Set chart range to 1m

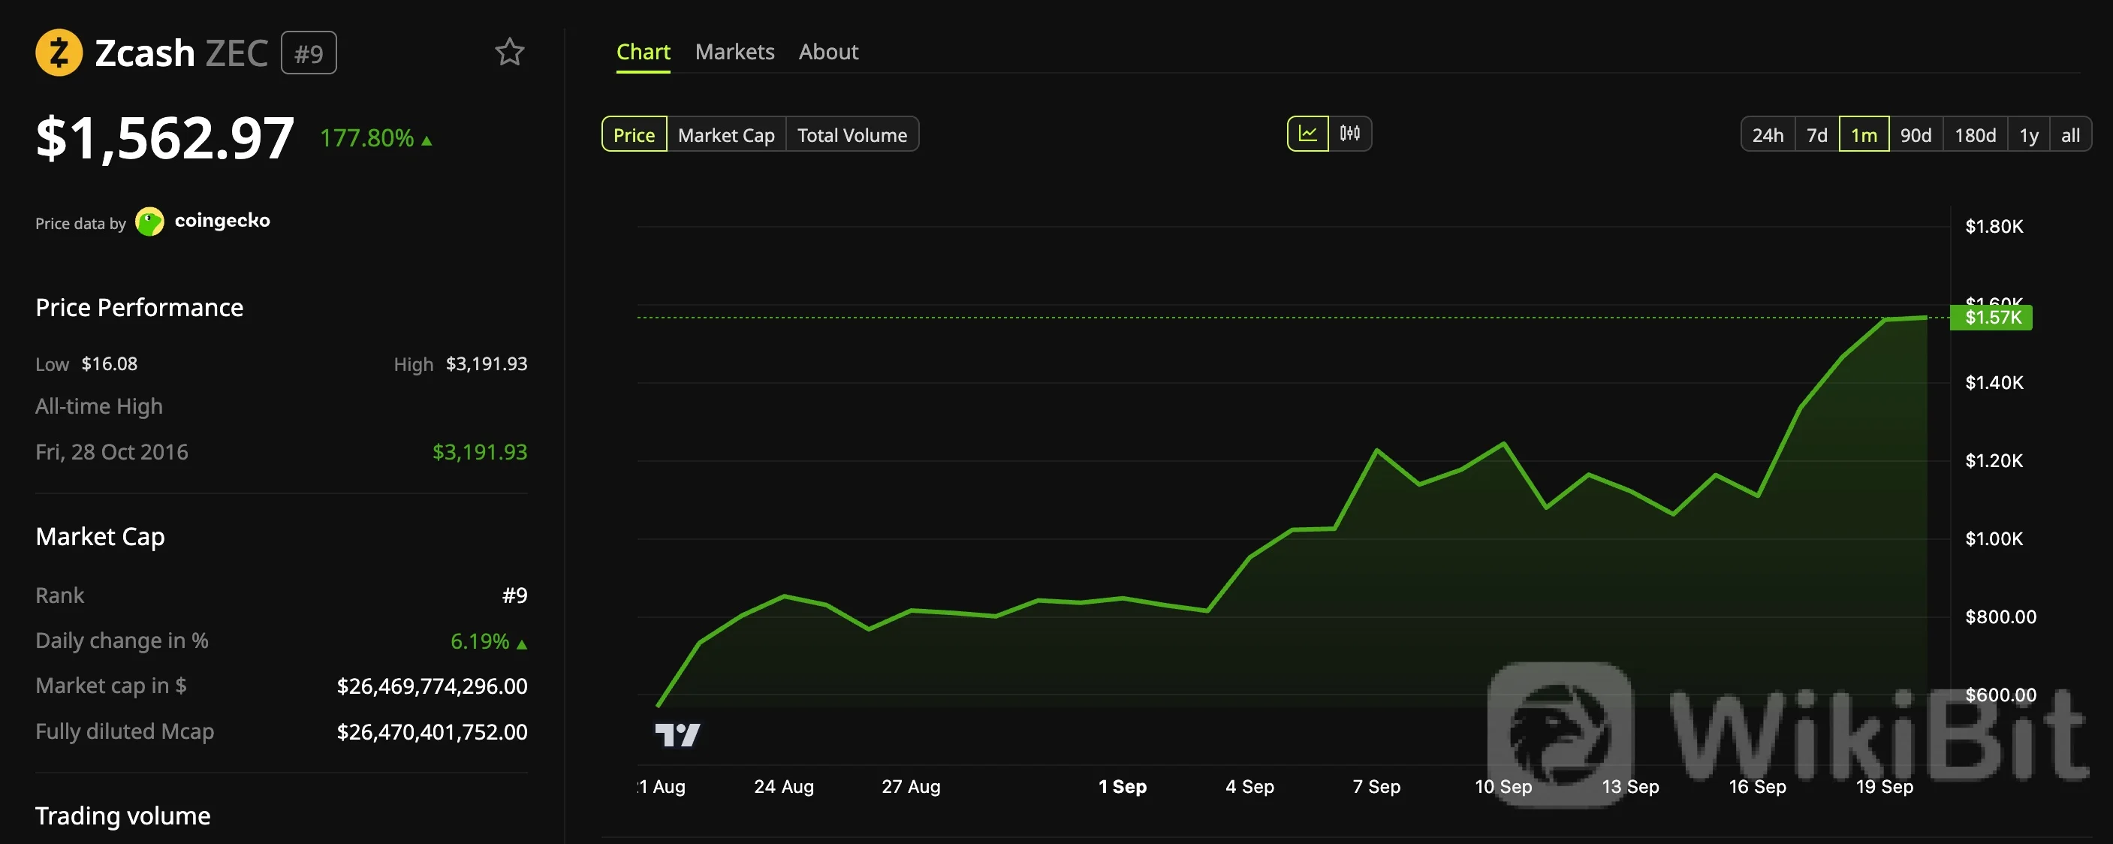1864,134
